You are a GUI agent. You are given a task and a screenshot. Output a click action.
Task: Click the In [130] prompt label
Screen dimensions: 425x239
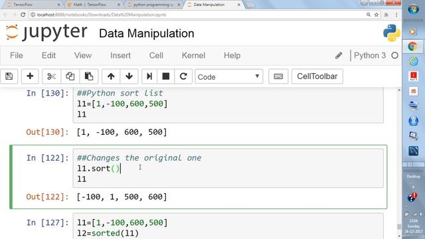tap(48, 93)
